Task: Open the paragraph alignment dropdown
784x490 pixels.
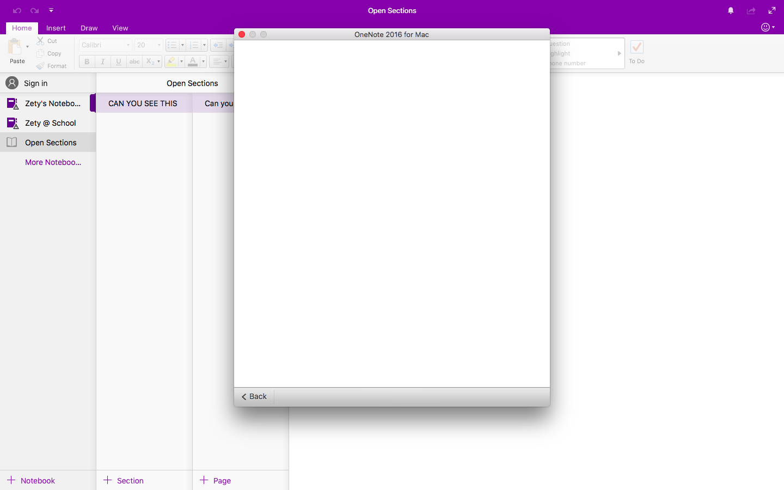Action: pos(219,62)
